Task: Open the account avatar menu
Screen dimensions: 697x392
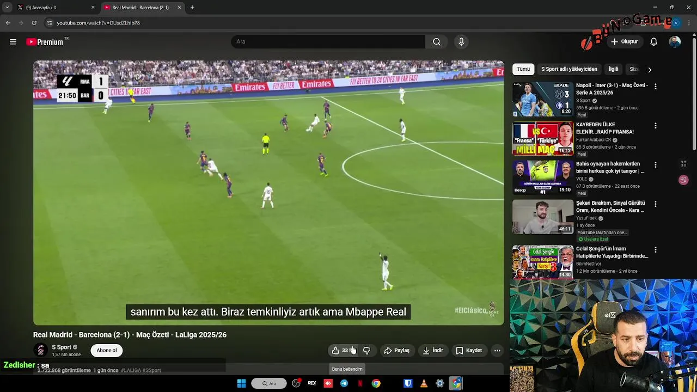Action: coord(675,42)
